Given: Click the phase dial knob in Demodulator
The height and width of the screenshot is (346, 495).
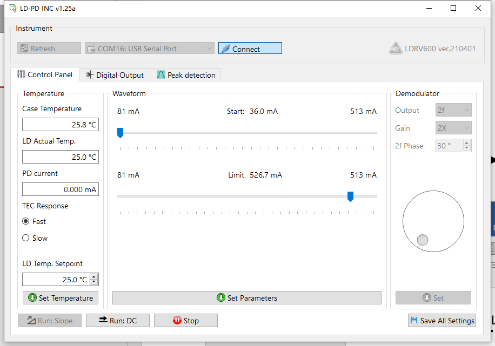Looking at the screenshot, I should [x=423, y=240].
